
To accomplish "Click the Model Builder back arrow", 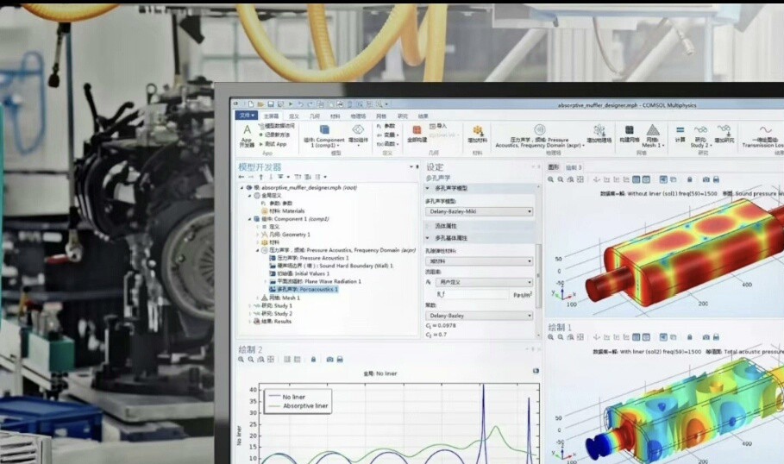I will click(x=241, y=177).
